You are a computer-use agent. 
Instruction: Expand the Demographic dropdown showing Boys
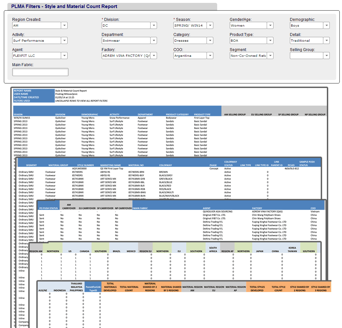point(326,25)
